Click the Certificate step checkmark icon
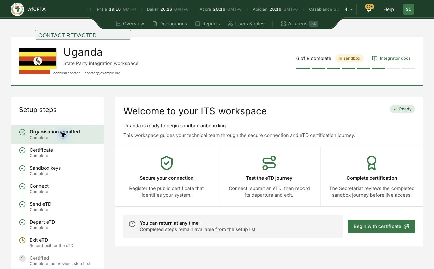This screenshot has width=434, height=269. (22, 150)
